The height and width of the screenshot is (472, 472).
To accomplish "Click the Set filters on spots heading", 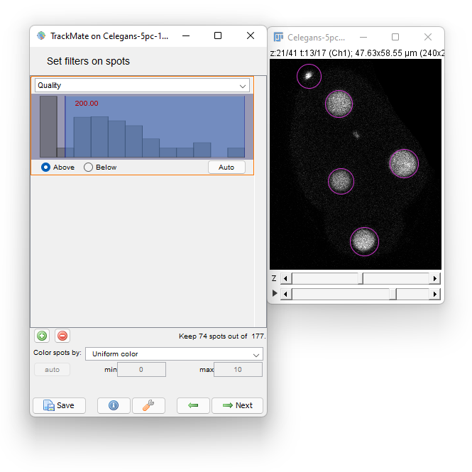I will click(88, 62).
